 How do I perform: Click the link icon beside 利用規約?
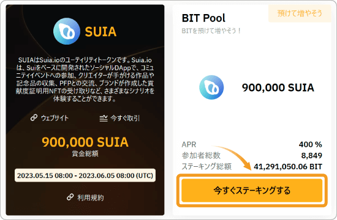click(70, 197)
